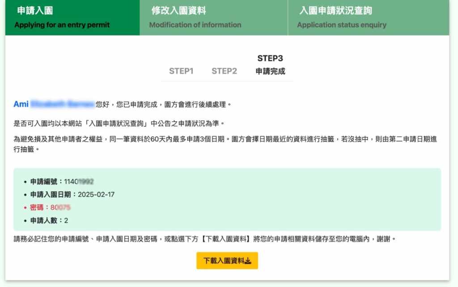Click the 'Modification of information' subtitle
The width and height of the screenshot is (458, 287).
pos(195,25)
